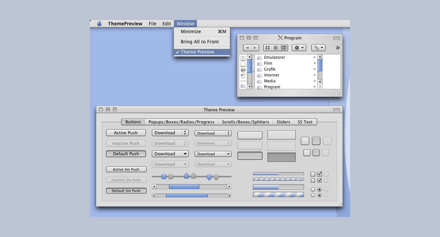Click the Active Push button
The width and height of the screenshot is (440, 237).
coord(126,133)
